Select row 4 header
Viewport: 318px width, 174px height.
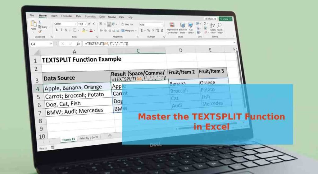click(x=38, y=89)
